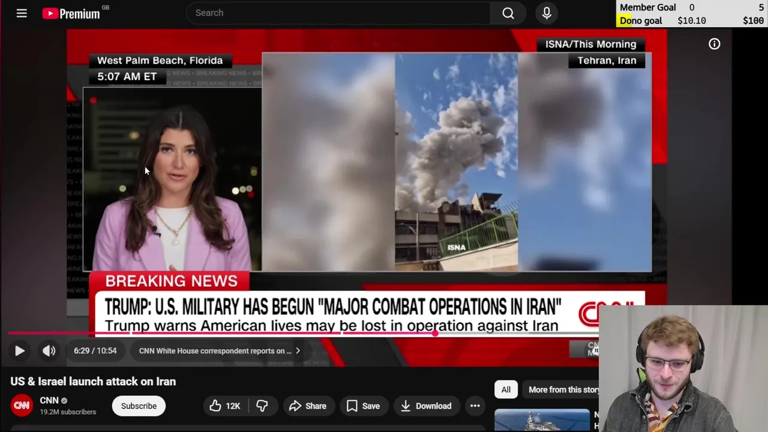This screenshot has height=432, width=768.
Task: Open the hamburger guide menu
Action: click(x=22, y=13)
